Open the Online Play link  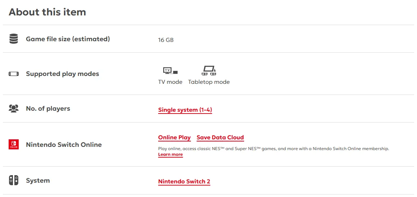[x=174, y=137]
